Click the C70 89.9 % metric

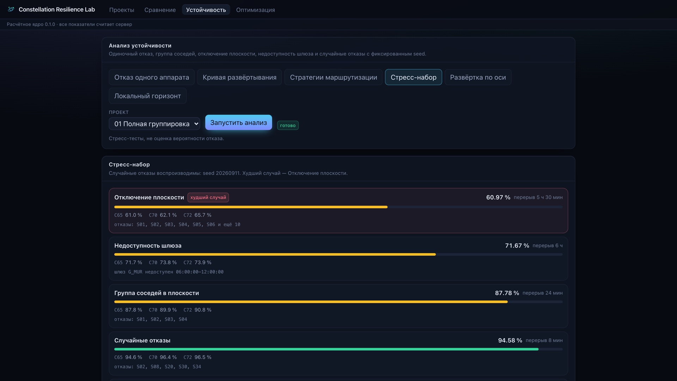point(163,310)
